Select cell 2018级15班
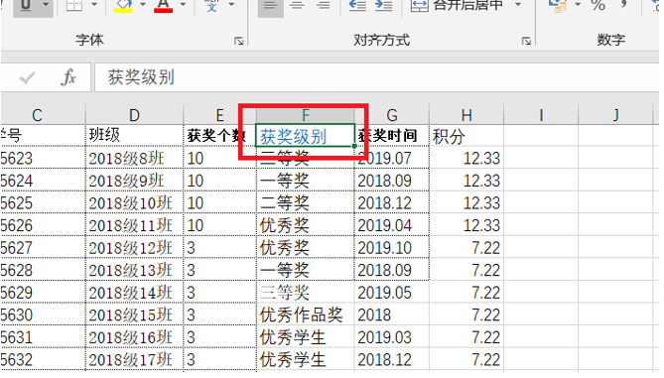Image resolution: width=664 pixels, height=378 pixels. [134, 315]
